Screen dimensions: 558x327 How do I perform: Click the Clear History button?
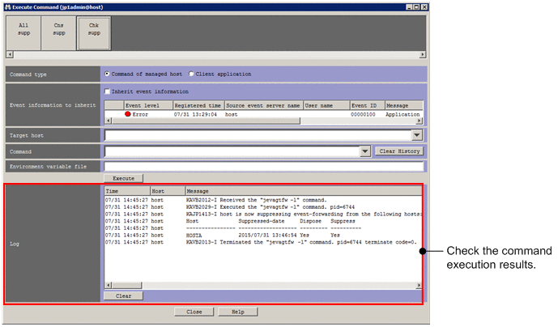398,151
